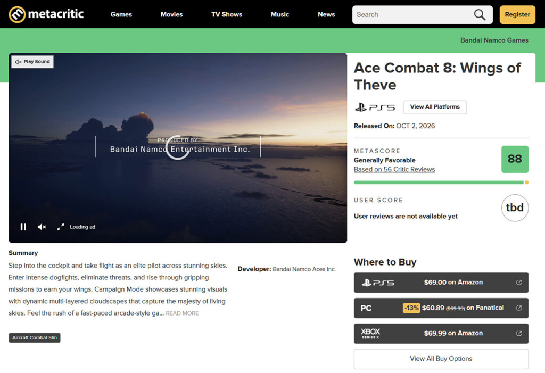Screen dimensions: 545x373
Task: Select the Aircraft Combat Sim genre tag
Action: (35, 338)
